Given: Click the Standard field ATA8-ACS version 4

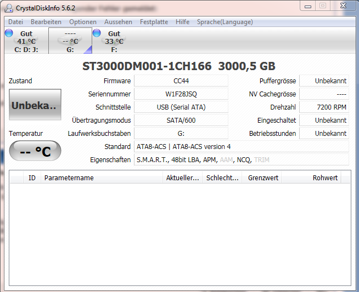Looking at the screenshot, I should 242,147.
